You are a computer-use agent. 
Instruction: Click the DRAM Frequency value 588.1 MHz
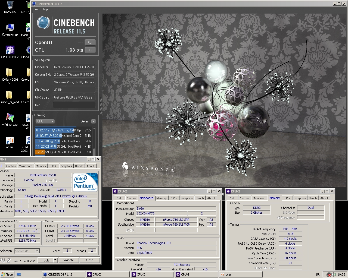pos(290,229)
